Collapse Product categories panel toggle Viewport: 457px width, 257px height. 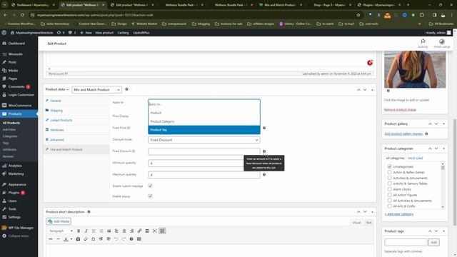pos(443,148)
